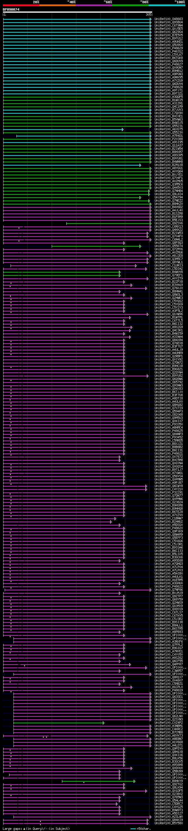Select hit label UniRef100_P20388
The width and height of the screenshot is (188, 831).
pyautogui.click(x=169, y=139)
